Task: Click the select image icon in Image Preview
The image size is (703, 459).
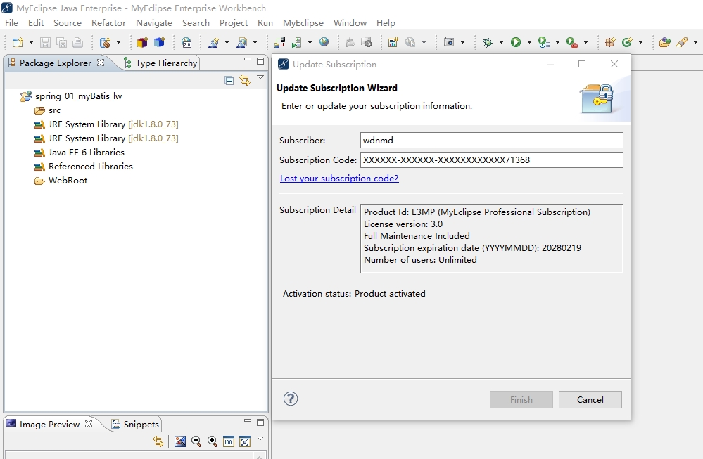Action: pyautogui.click(x=179, y=441)
